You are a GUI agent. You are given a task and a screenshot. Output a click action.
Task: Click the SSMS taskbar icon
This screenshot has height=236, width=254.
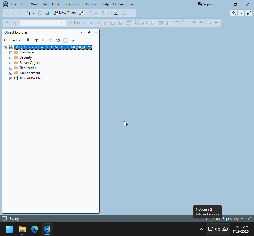[47, 229]
